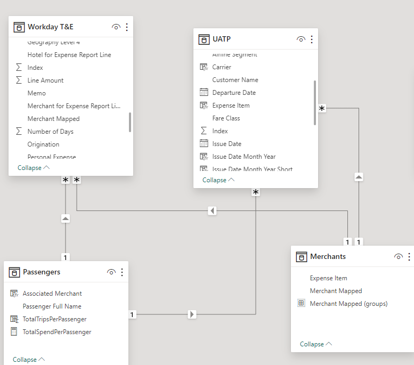414x365 pixels.
Task: Click the UATP table icon
Action: tap(204, 39)
